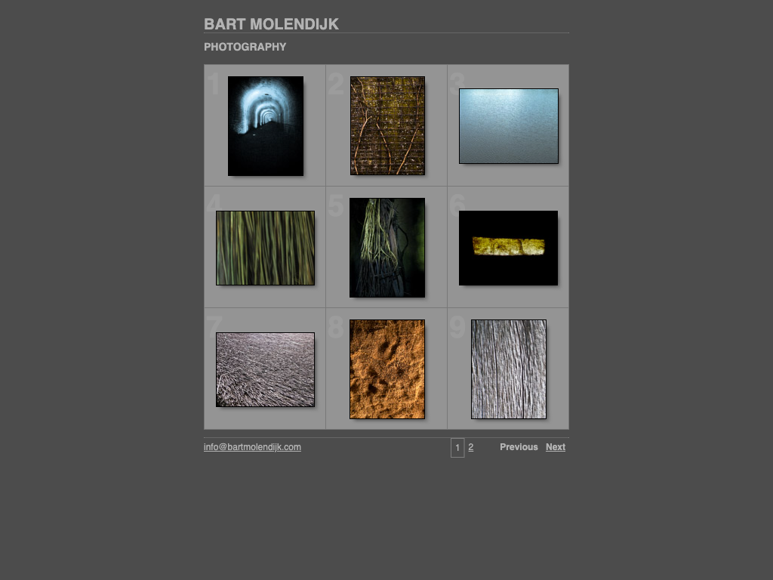Select current page 1 indicator
The image size is (773, 580).
point(457,448)
